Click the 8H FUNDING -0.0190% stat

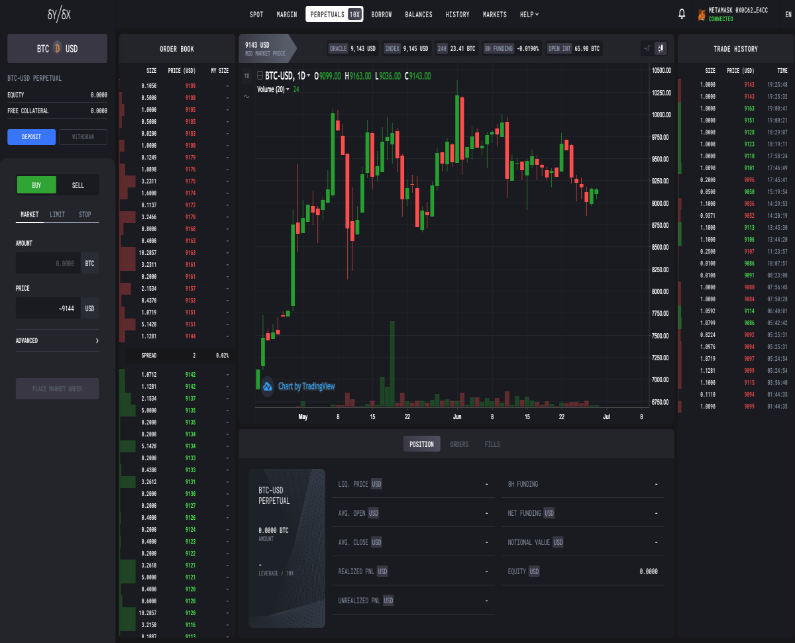pos(511,48)
